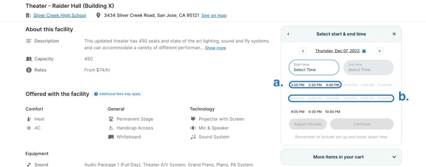Select the 3:00 PM time slot

click(297, 85)
